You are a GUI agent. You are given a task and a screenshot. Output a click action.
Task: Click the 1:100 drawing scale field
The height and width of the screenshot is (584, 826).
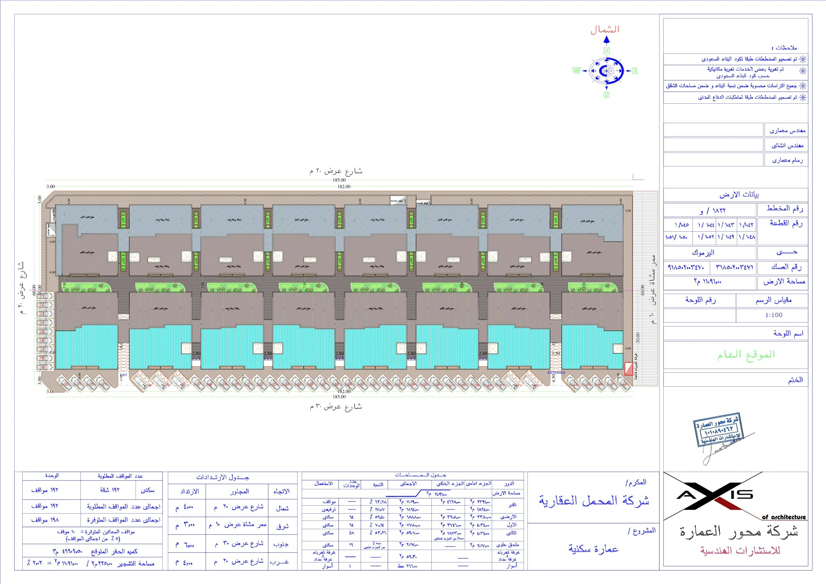774,315
